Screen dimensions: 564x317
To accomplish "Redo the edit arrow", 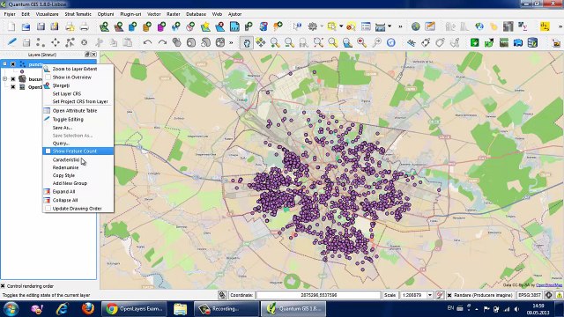I will 162,42.
